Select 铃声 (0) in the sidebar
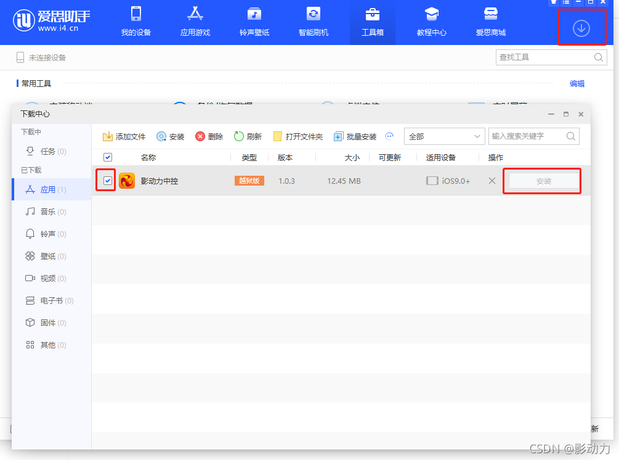Image resolution: width=619 pixels, height=460 pixels. [x=52, y=234]
